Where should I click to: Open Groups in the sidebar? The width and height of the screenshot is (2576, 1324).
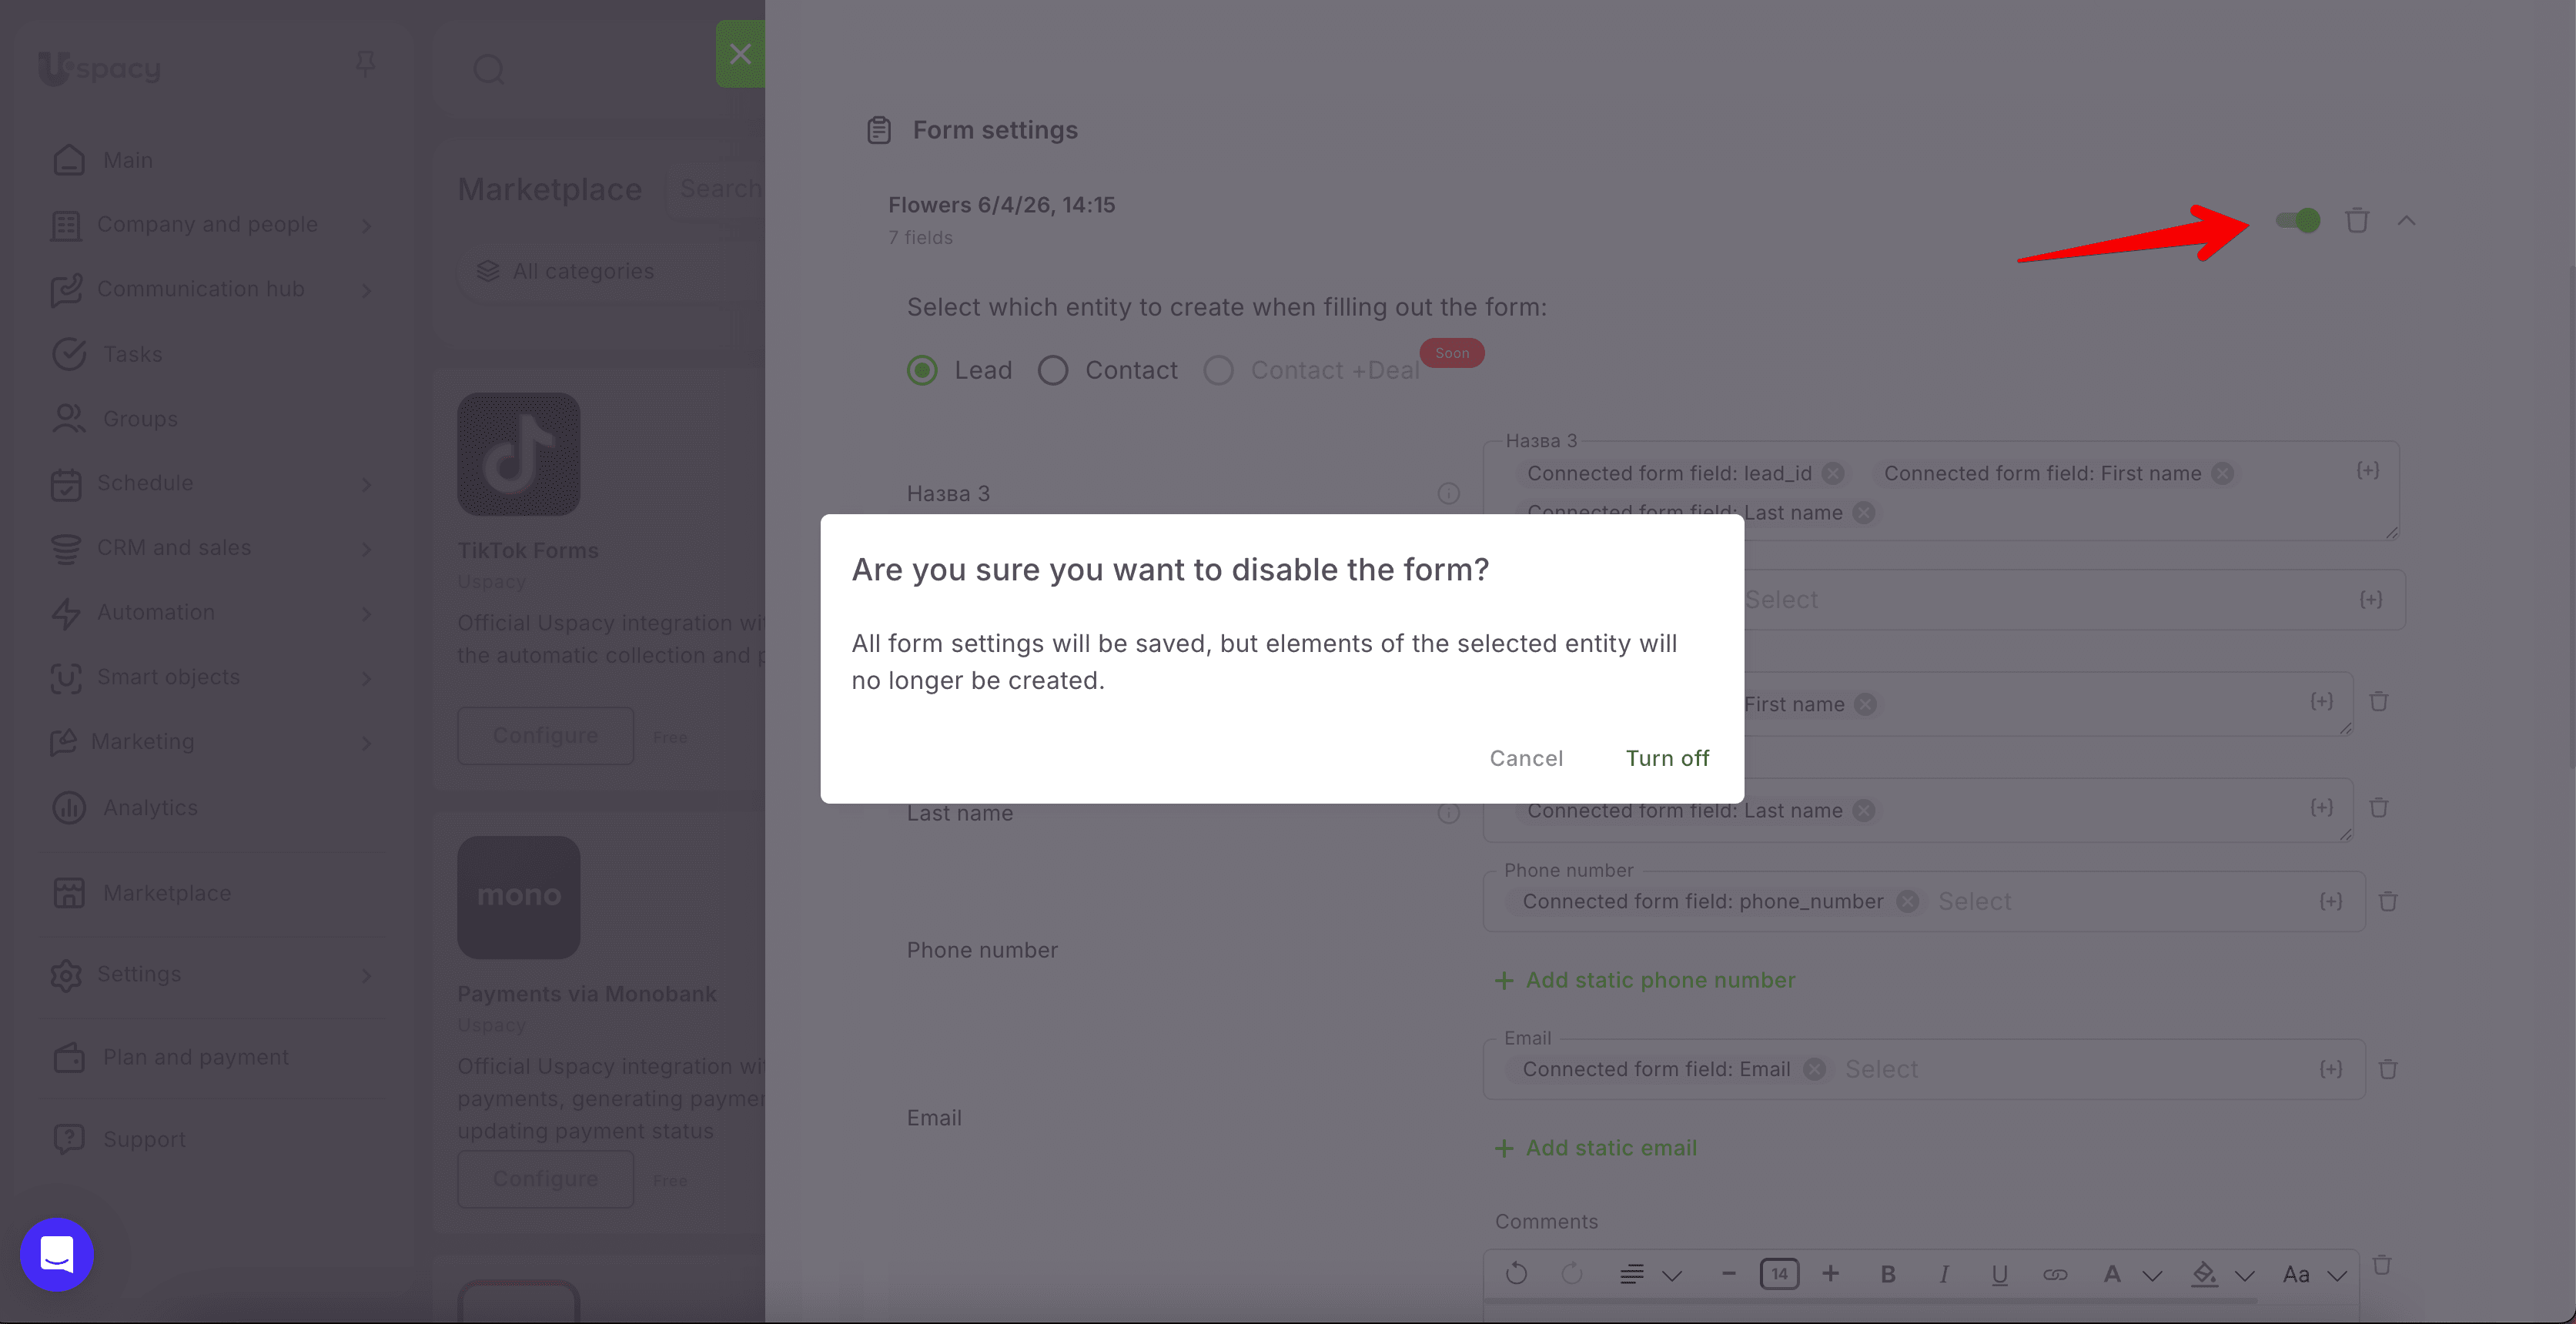pos(140,418)
